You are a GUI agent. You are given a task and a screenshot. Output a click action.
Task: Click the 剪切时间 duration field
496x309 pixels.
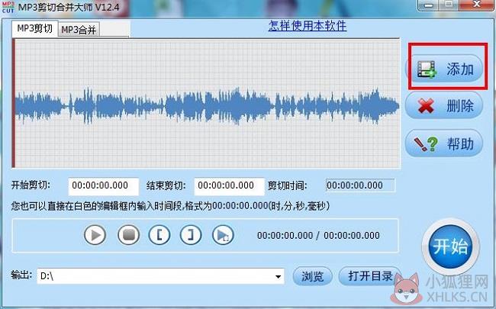pyautogui.click(x=360, y=185)
